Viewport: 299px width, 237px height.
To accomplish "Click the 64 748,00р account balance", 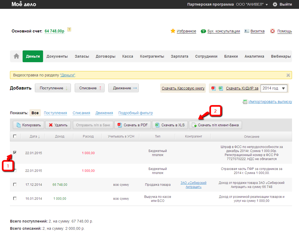I will (x=54, y=31).
